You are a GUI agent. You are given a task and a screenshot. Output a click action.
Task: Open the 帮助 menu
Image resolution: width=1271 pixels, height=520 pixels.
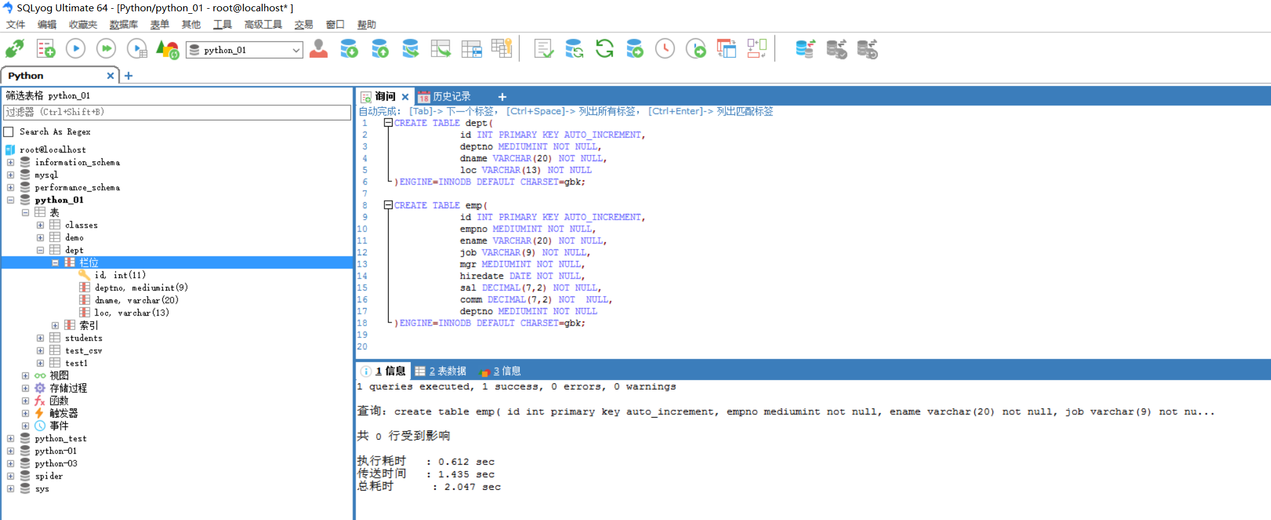(367, 24)
